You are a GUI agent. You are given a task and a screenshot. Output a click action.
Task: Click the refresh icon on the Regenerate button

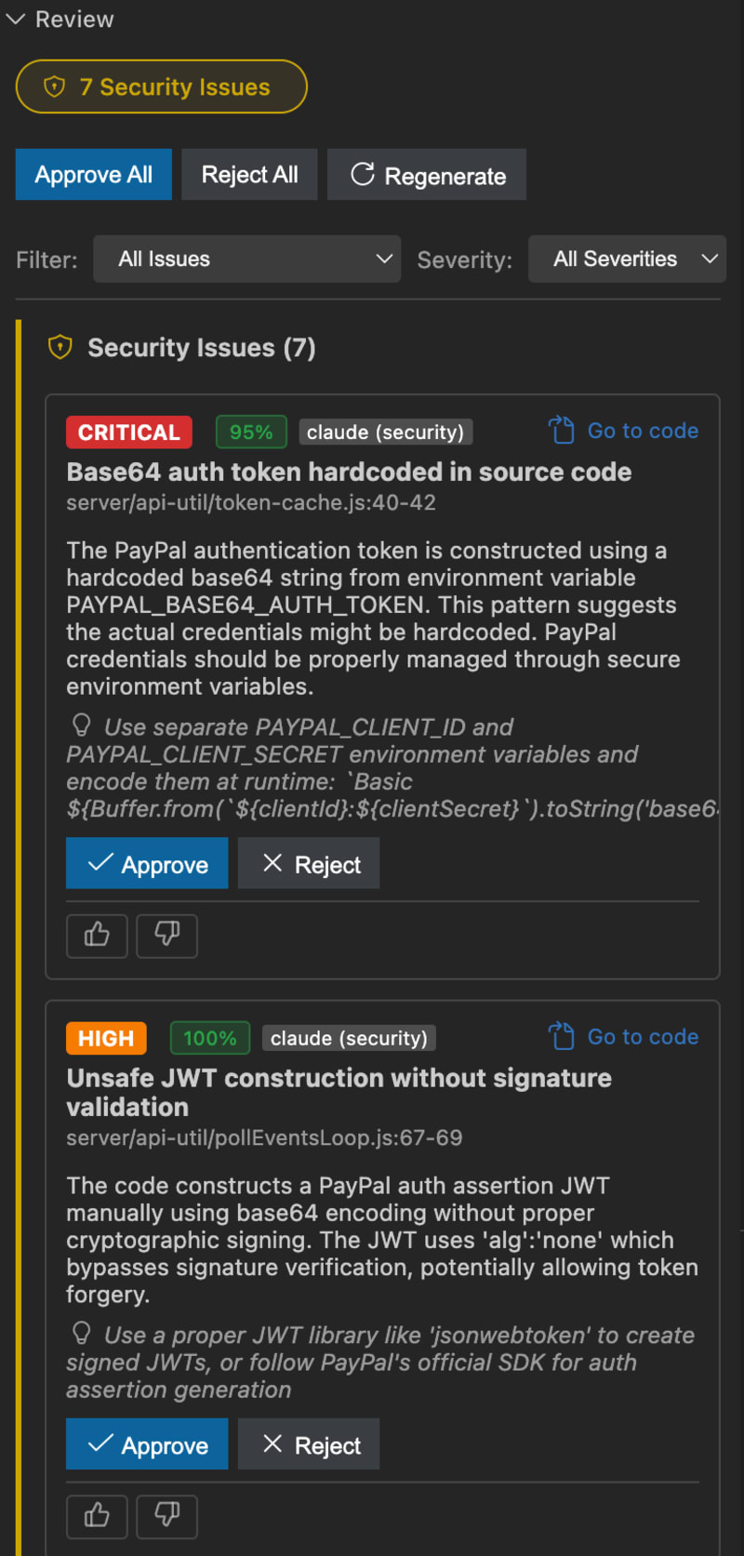(x=365, y=175)
